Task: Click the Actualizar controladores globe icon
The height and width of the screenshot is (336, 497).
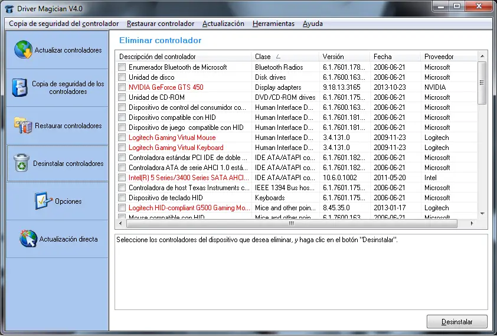Action: (x=23, y=50)
